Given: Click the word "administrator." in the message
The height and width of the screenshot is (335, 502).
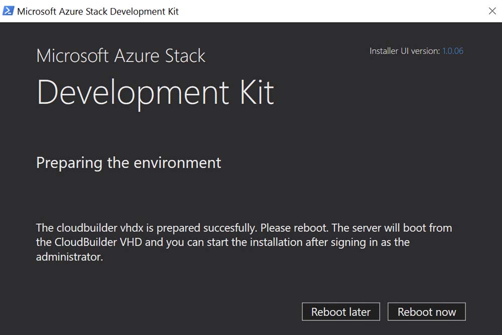Looking at the screenshot, I should 69,257.
